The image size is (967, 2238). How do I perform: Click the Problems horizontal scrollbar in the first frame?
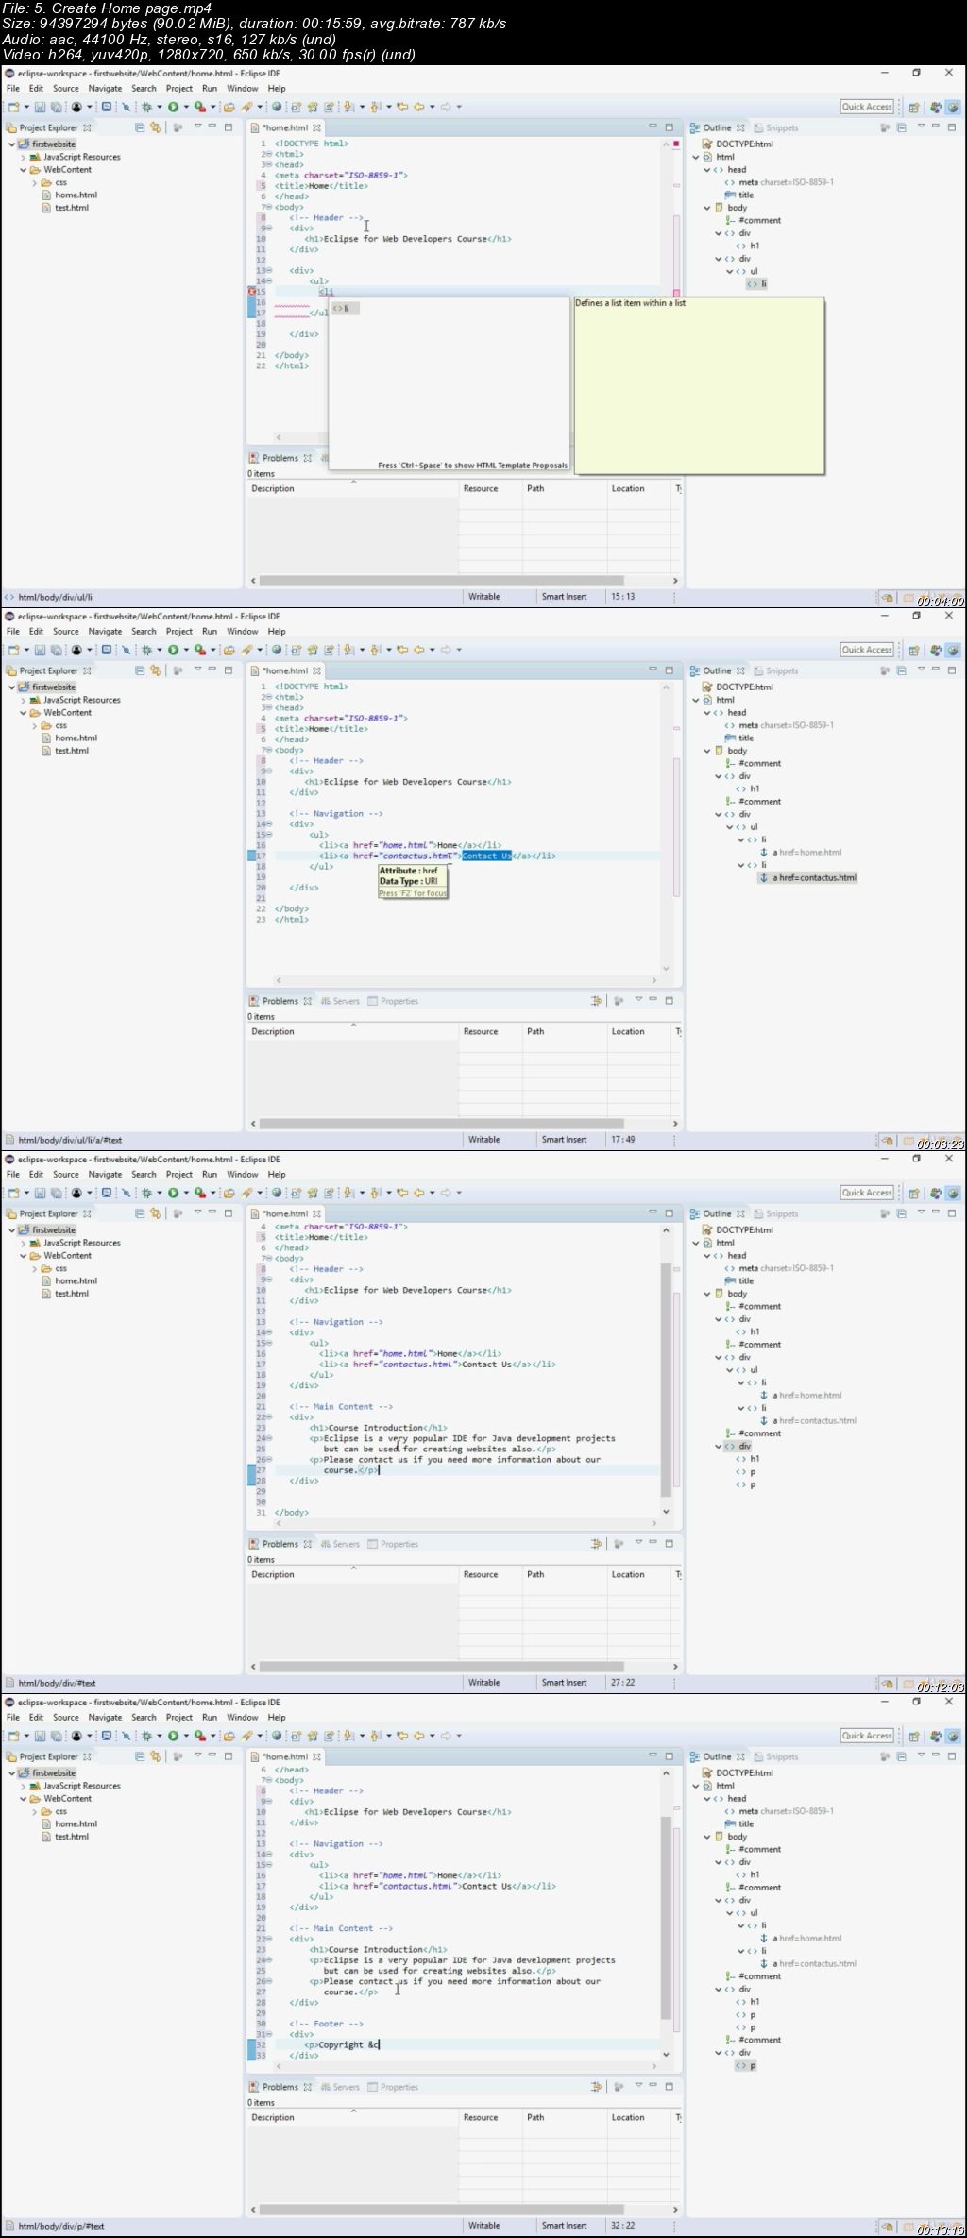[441, 581]
